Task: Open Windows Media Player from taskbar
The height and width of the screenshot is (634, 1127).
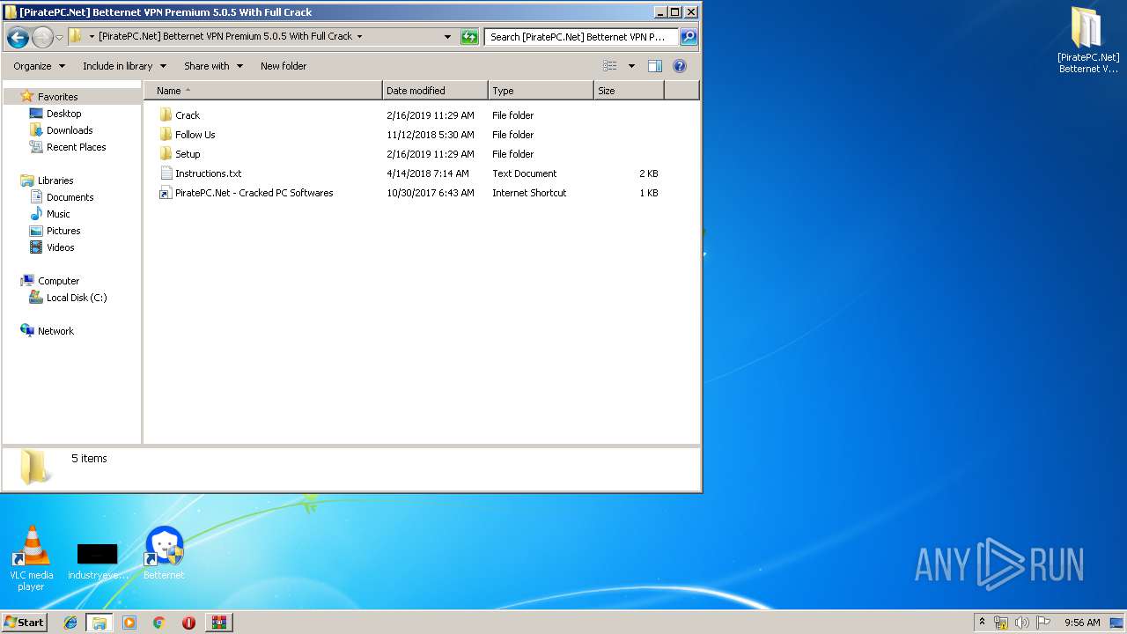Action: [129, 623]
